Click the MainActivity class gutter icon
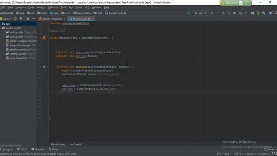This screenshot has height=156, width=277. tap(44, 38)
